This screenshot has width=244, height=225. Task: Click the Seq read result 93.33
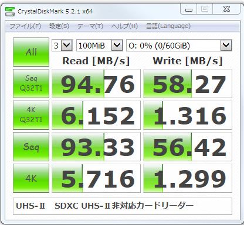tap(96, 147)
